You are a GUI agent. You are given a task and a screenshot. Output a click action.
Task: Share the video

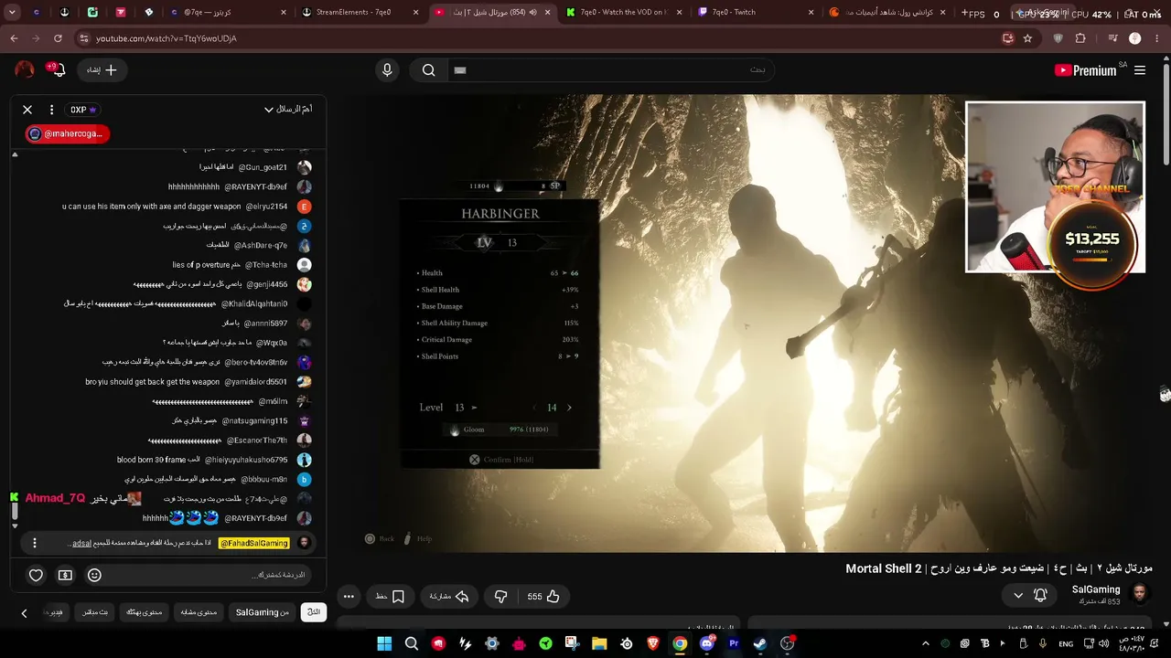(x=449, y=597)
